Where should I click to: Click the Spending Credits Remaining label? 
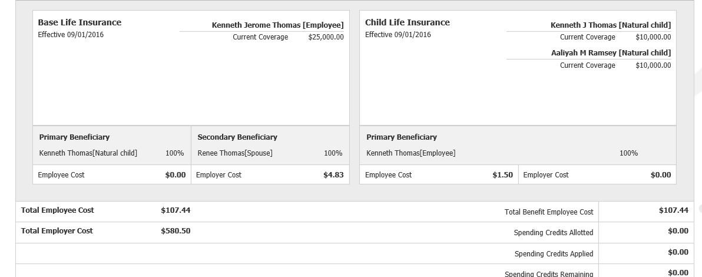[549, 273]
